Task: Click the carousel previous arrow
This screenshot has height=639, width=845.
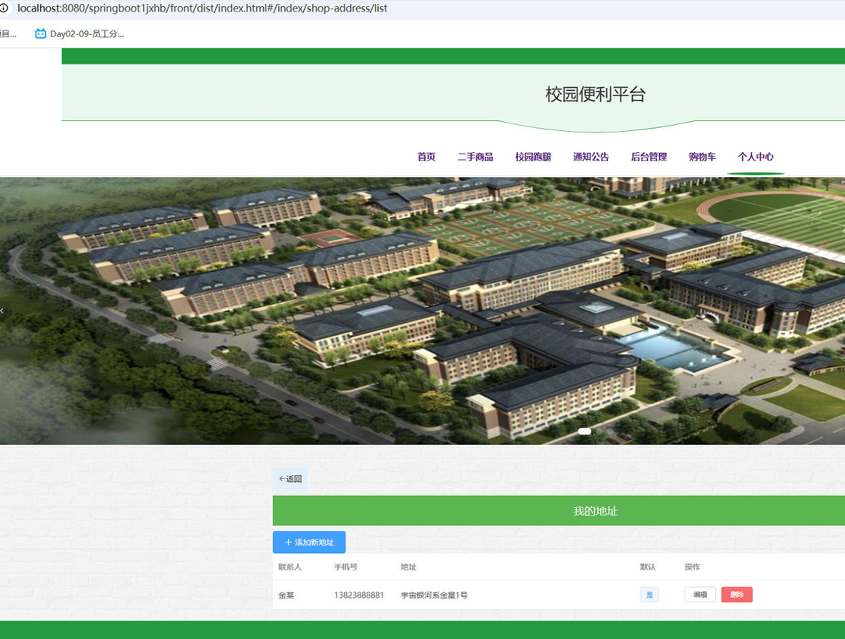Action: [2, 310]
